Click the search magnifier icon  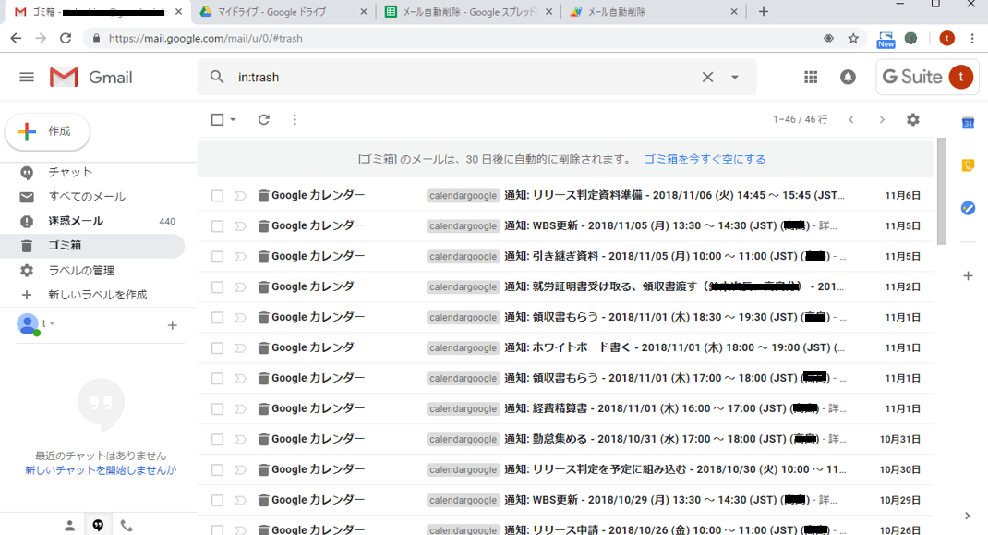[217, 77]
